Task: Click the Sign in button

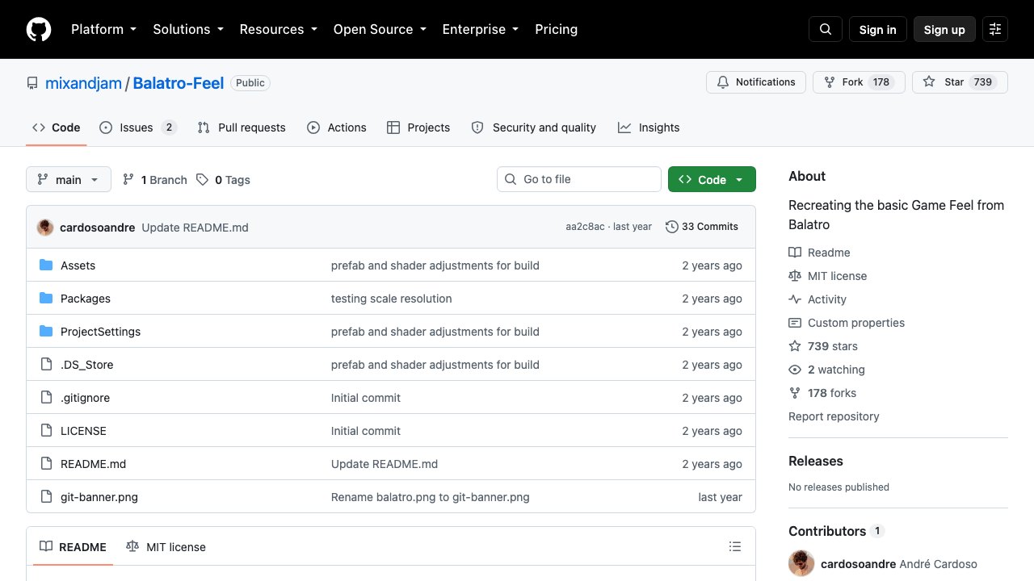Action: [x=878, y=29]
